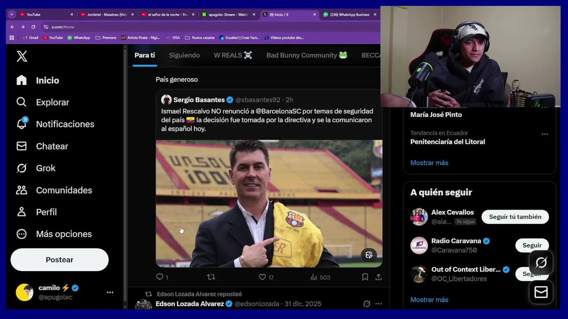This screenshot has width=568, height=319.
Task: Open the Nueva carpeta bookmarks folder
Action: pyautogui.click(x=200, y=38)
